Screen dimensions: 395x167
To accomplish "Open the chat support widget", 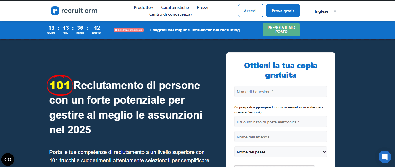I will tap(385, 157).
